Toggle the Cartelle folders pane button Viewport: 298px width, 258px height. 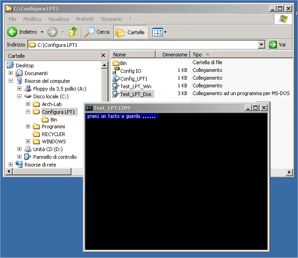(131, 32)
